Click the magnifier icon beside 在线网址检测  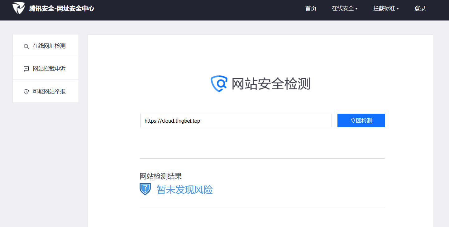(26, 47)
